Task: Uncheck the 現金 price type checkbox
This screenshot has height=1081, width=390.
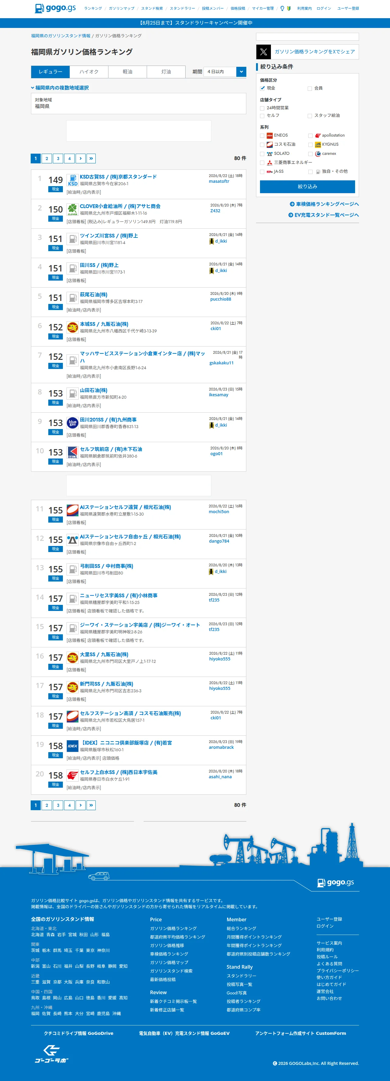Action: pyautogui.click(x=262, y=88)
